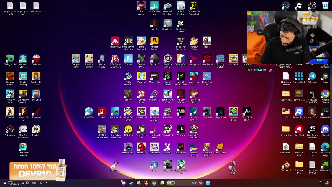Open VALORANT desktop icon
This screenshot has width=332, height=187.
tap(181, 148)
